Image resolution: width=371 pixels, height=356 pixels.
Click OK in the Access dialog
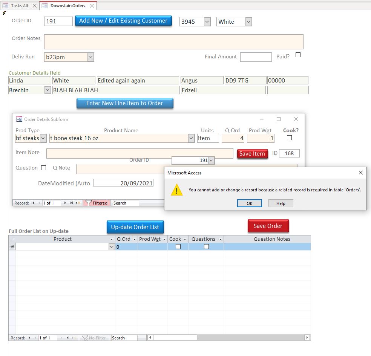tap(249, 203)
